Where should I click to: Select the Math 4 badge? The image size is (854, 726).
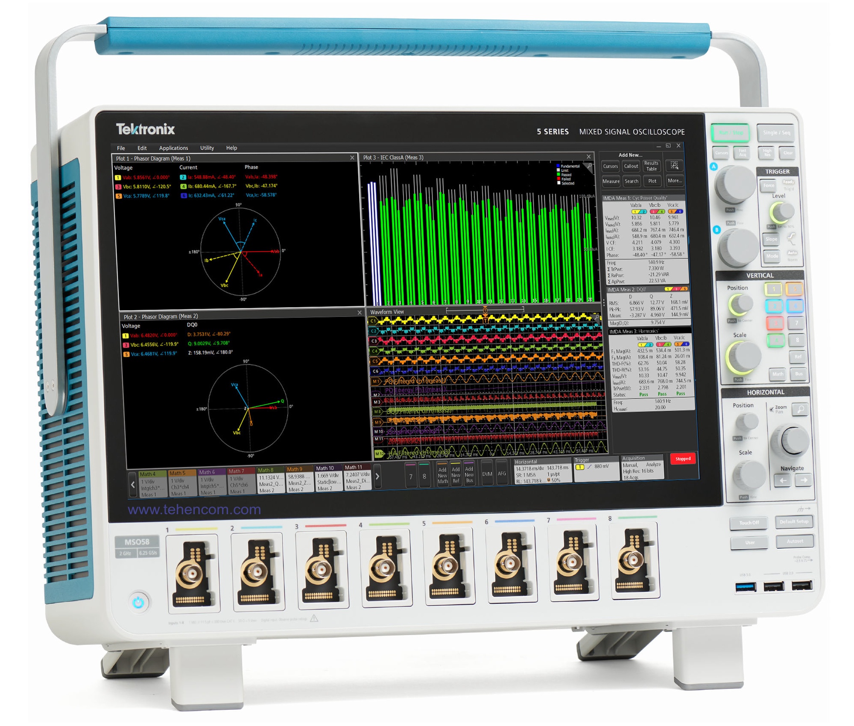153,484
